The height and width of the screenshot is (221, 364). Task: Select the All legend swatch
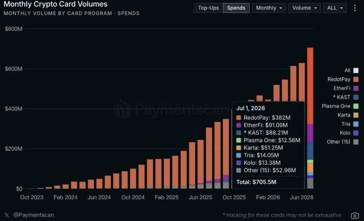356,71
